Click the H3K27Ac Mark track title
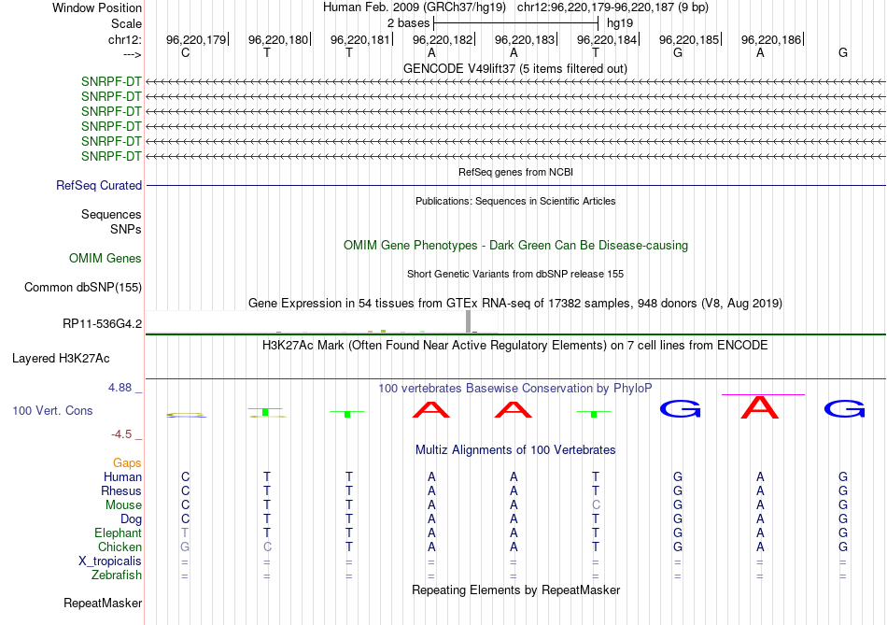Screen dimensions: 887x625 click(515, 346)
